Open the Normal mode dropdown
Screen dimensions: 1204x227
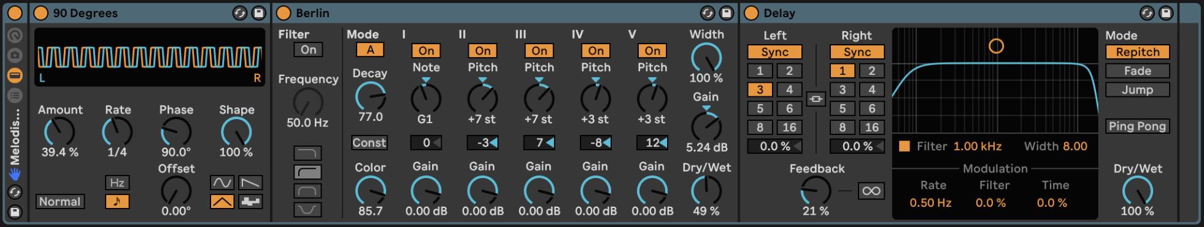(x=60, y=201)
